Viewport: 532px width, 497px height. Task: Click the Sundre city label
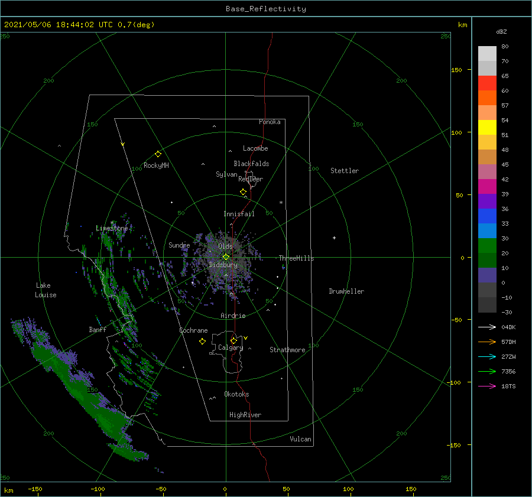pyautogui.click(x=179, y=245)
